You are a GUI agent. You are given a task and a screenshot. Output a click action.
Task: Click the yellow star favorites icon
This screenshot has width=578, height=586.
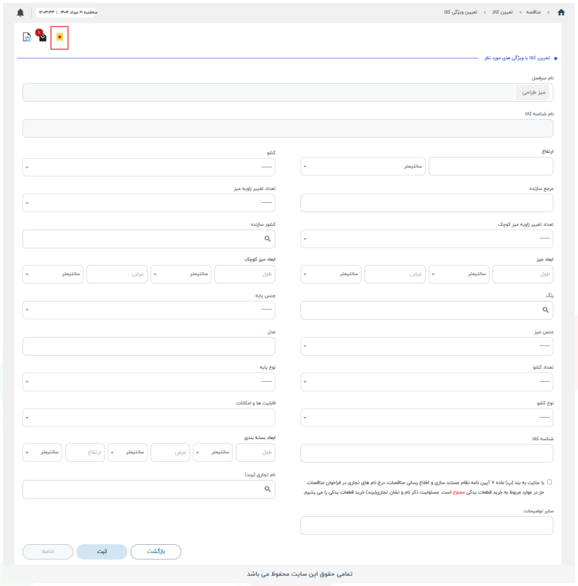click(x=59, y=37)
